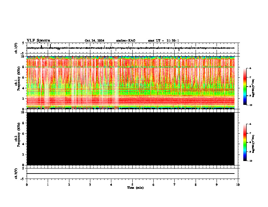Click the "10" minute tick label on time axis
The width and height of the screenshot is (268, 207).
pos(238,185)
